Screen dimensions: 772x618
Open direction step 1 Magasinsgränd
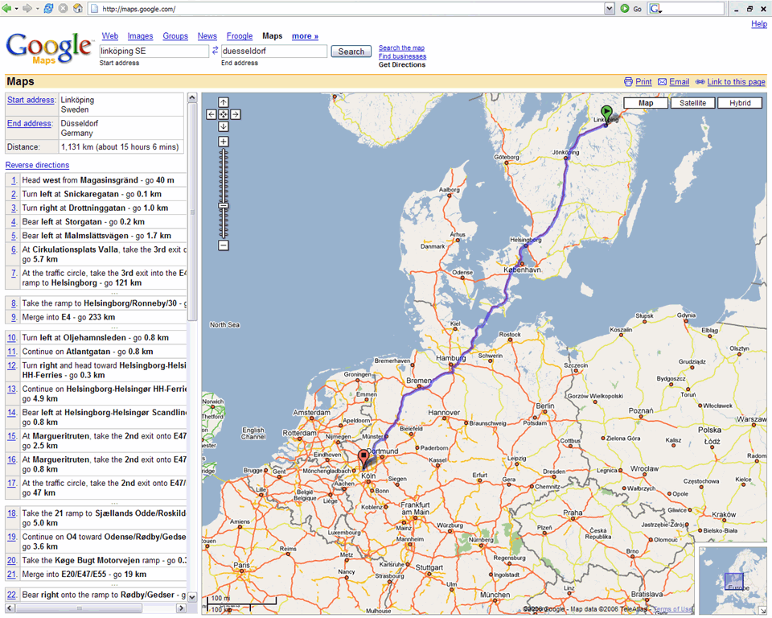[14, 180]
